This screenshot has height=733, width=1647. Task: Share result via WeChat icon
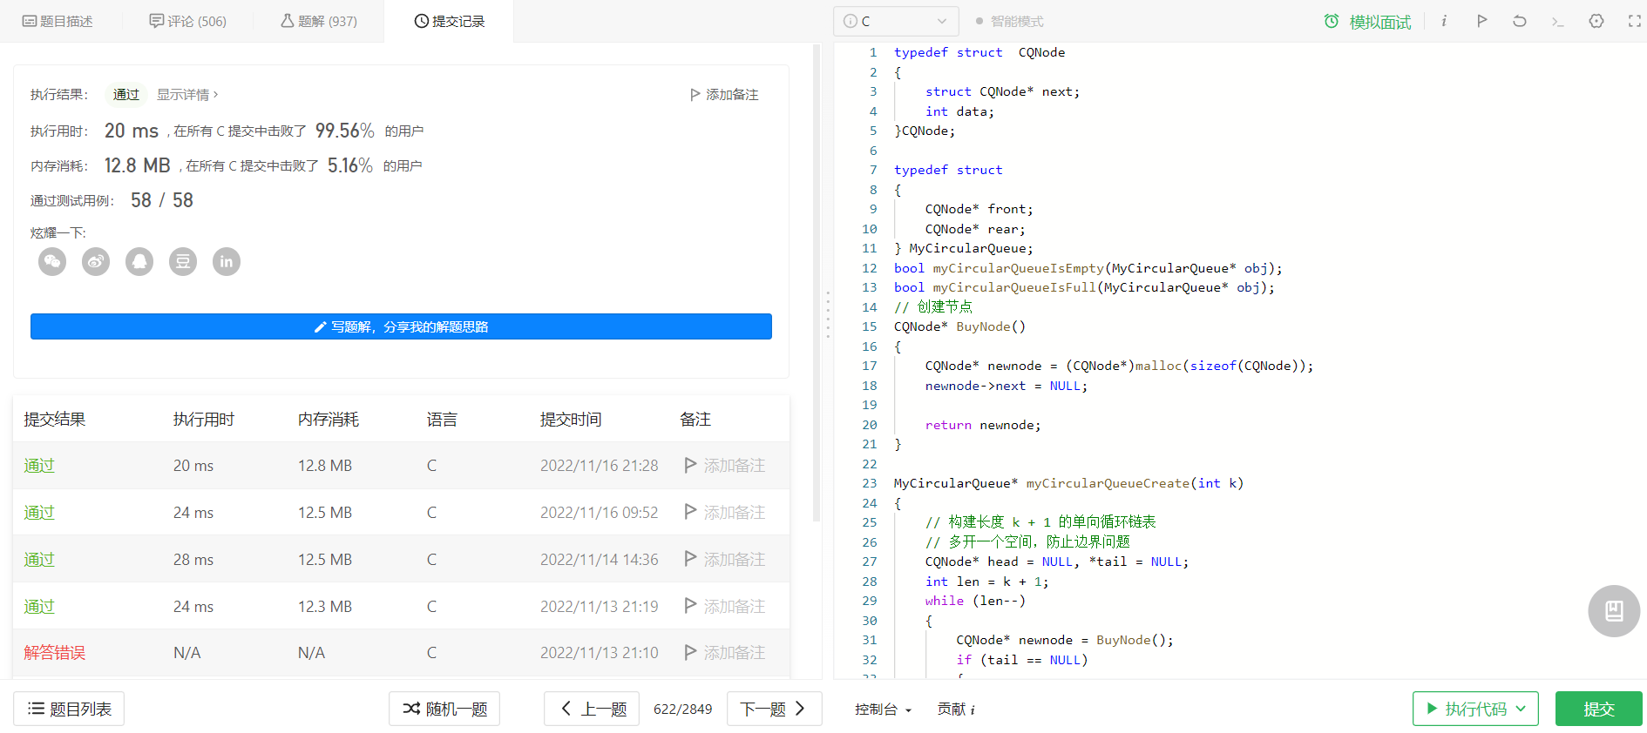click(x=52, y=261)
